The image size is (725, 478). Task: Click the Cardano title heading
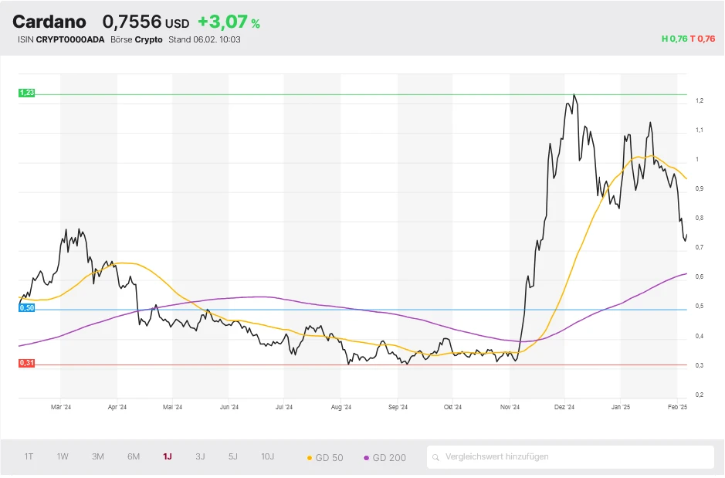pos(49,22)
